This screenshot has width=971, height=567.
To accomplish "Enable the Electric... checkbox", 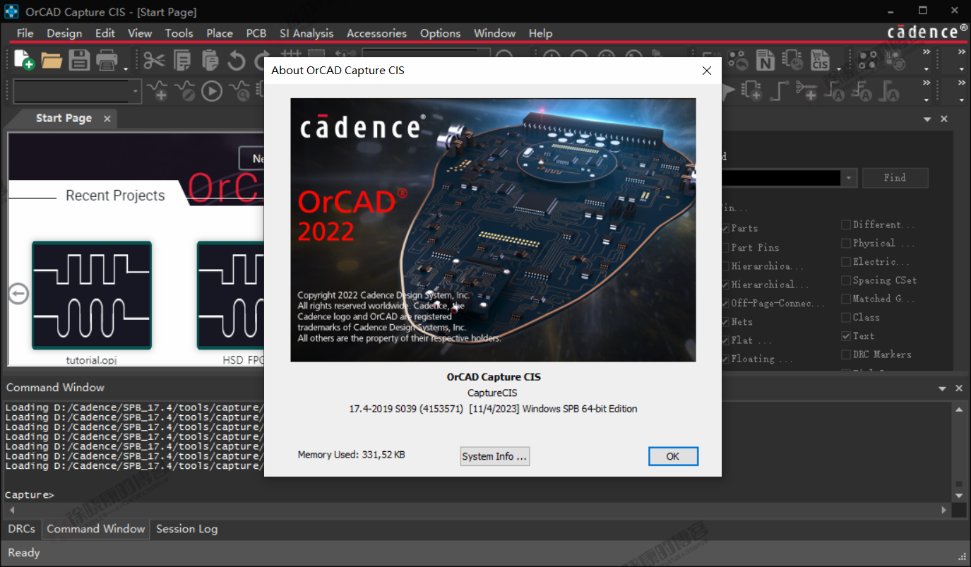I will click(x=846, y=262).
